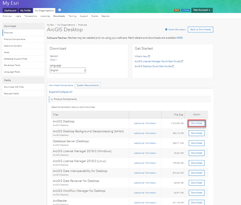This screenshot has height=205, width=241.
Task: Open Additional Information for ArcReader
Action: (x=145, y=203)
